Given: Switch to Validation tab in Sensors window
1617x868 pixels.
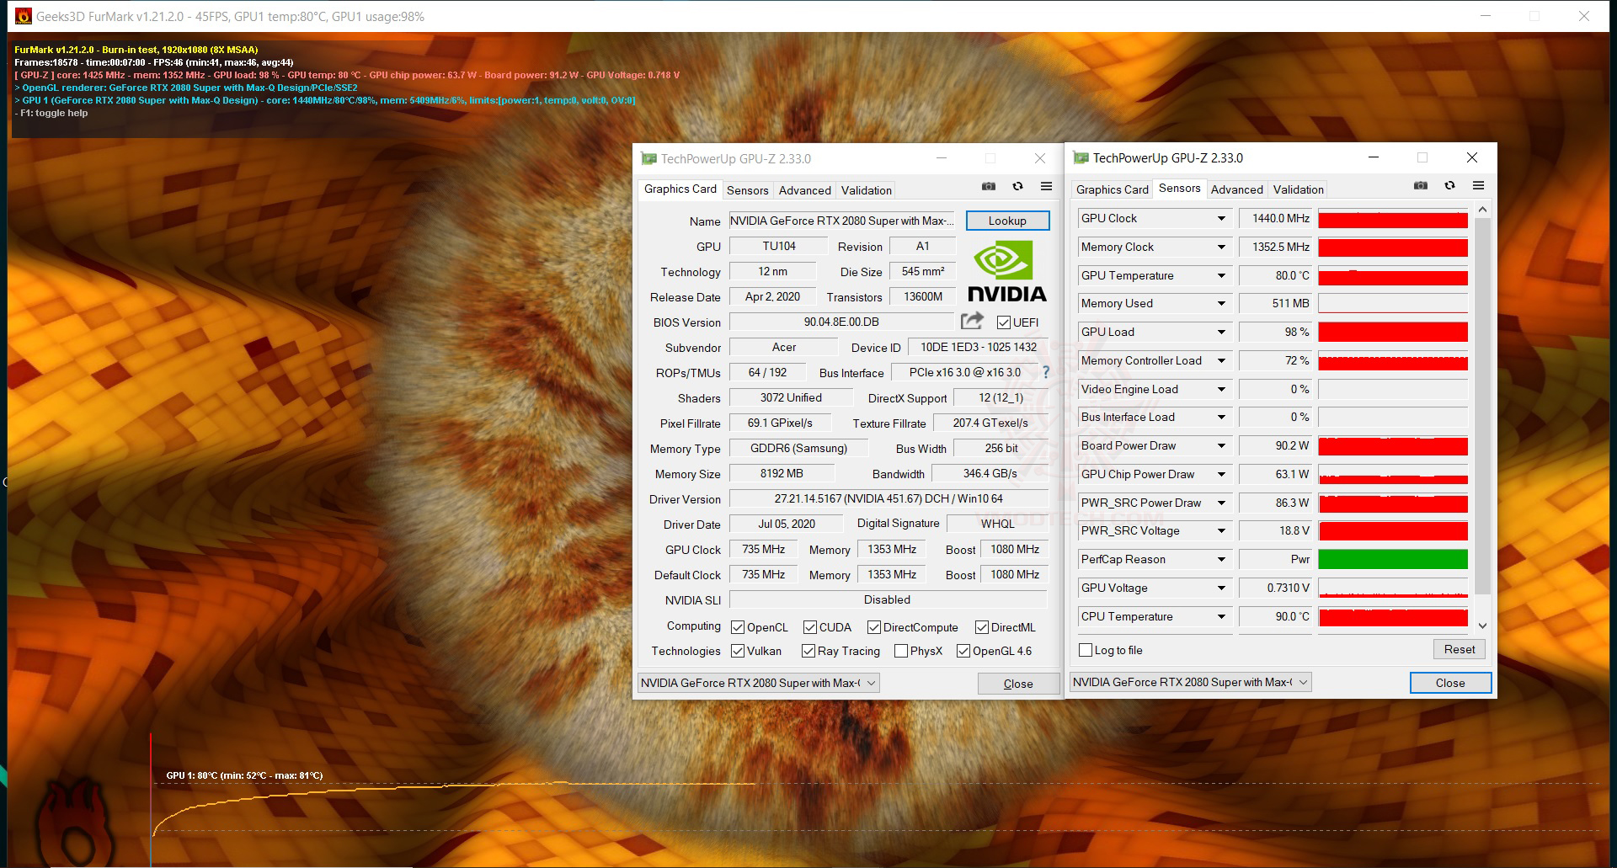Looking at the screenshot, I should pyautogui.click(x=1299, y=189).
